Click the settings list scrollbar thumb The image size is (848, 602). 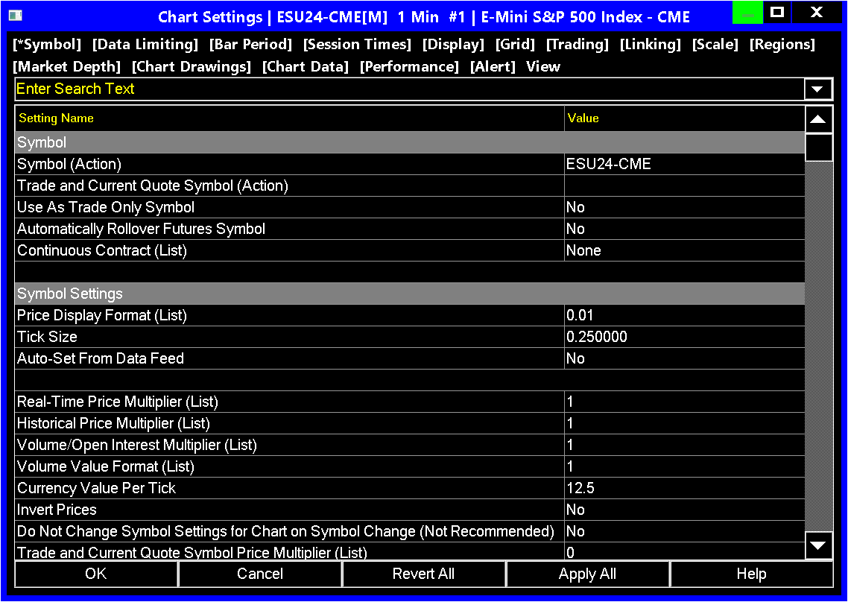[x=818, y=147]
